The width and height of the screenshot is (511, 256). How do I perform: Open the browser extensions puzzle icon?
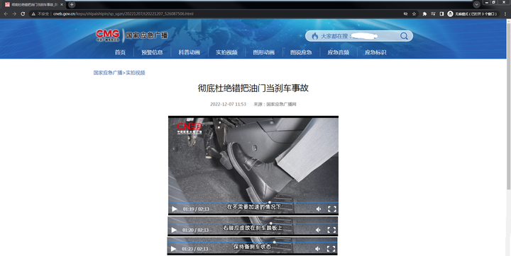coord(424,14)
